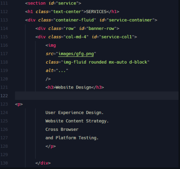Click the closing </p> tag

point(51,146)
